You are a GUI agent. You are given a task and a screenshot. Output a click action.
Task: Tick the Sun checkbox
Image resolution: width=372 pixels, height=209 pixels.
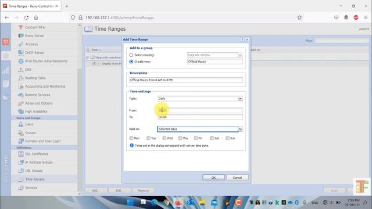227,138
